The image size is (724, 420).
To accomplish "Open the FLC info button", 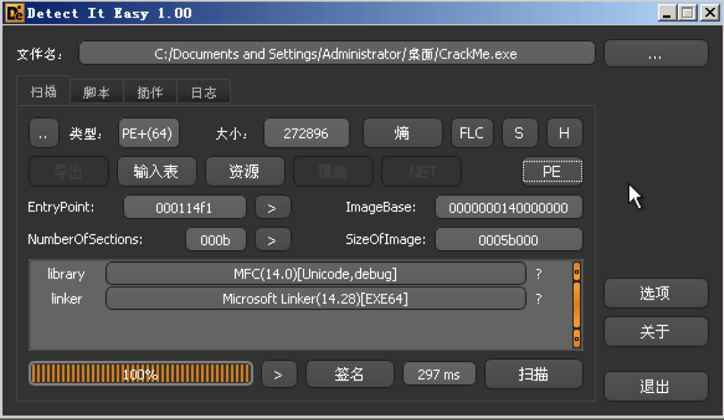I will coord(471,134).
